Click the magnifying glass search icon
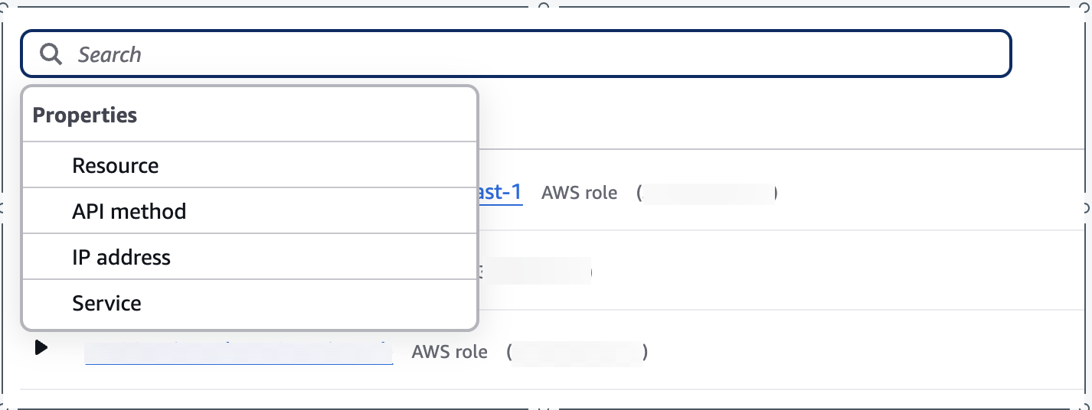Viewport: 1092px width, 410px height. point(51,54)
